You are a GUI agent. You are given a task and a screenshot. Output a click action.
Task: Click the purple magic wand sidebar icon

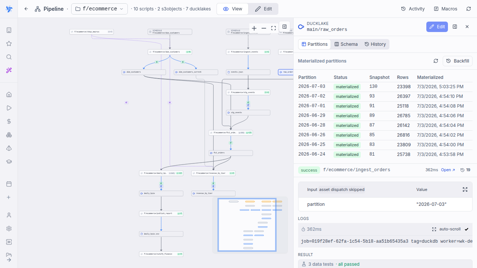point(9,70)
